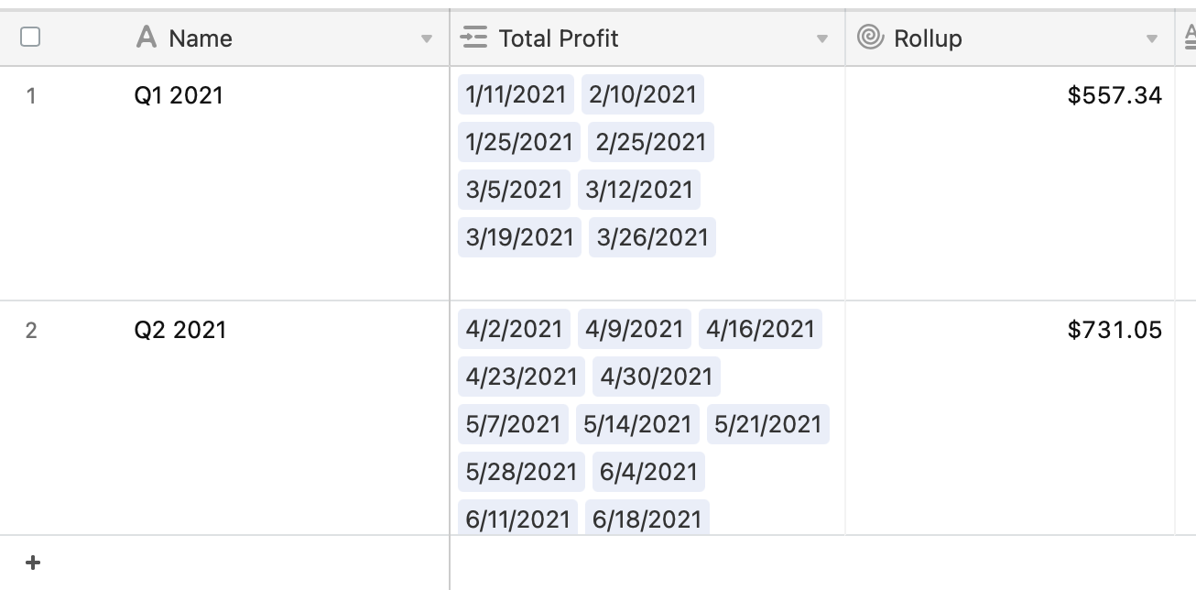Open the 3/26/2021 linked record chip
This screenshot has height=590, width=1196.
[x=653, y=237]
